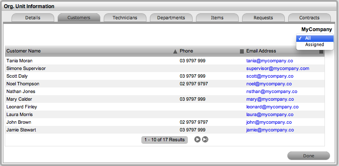
Task: Open john@mycompany.co email link
Action: tap(269, 122)
